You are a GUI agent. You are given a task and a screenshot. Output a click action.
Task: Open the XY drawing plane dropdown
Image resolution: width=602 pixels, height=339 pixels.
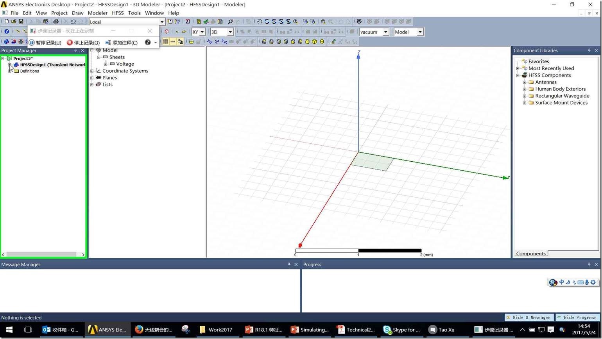pos(202,32)
